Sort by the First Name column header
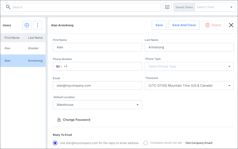238x149 pixels. (12, 38)
